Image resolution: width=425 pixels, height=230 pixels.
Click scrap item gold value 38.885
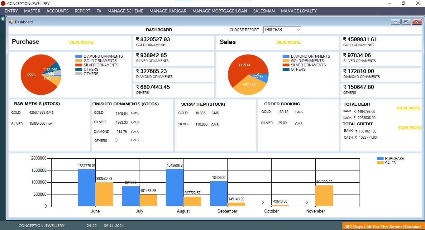200,113
